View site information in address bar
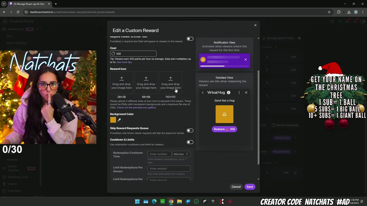This screenshot has width=367, height=206. tap(26, 12)
